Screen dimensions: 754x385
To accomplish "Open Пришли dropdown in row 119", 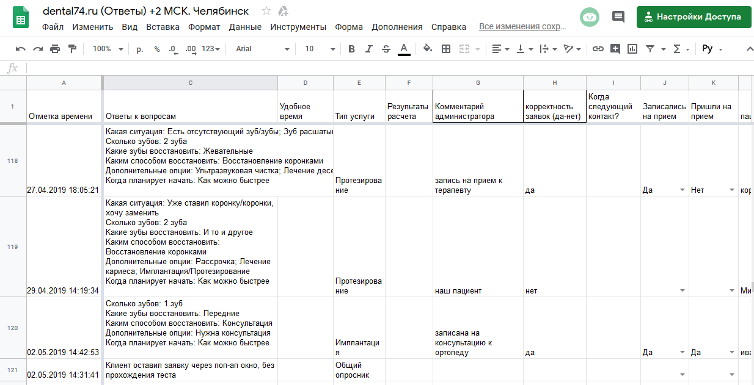I will click(732, 291).
